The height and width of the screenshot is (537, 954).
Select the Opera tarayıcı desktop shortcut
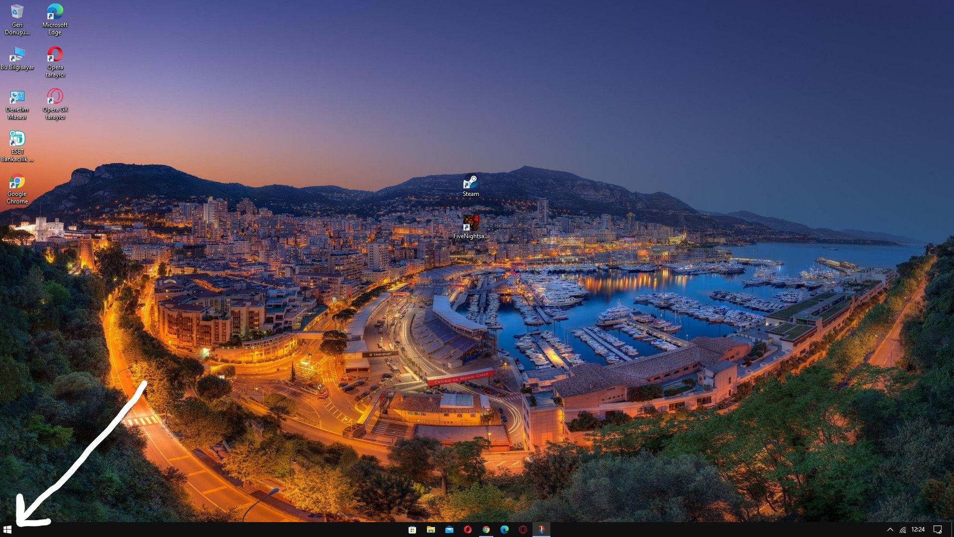[x=55, y=62]
